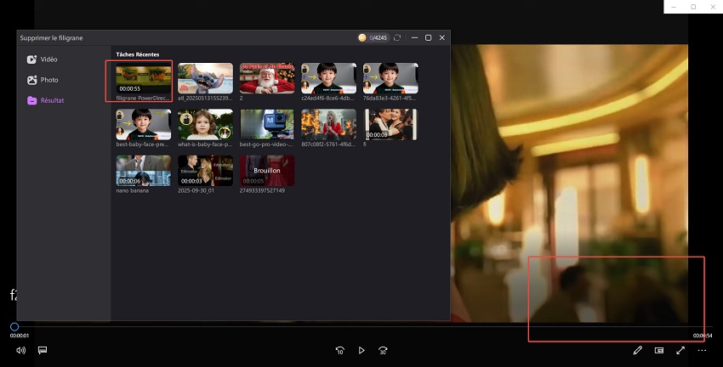Screen dimensions: 723x367
Task: Click the 274933397527149 file name
Action: [x=262, y=190]
